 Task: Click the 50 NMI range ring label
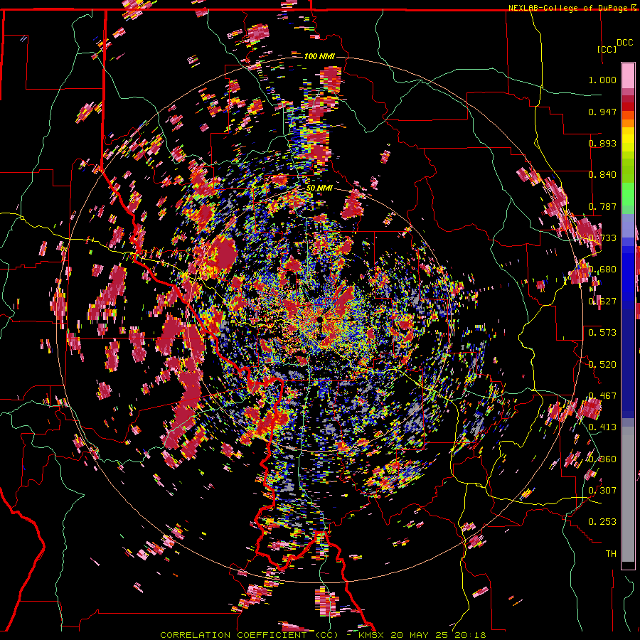point(319,188)
